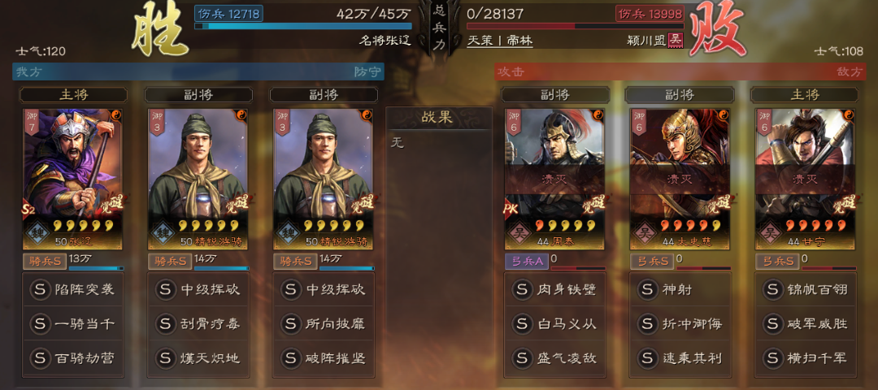Open the 熯天炽地 skill

pyautogui.click(x=198, y=357)
